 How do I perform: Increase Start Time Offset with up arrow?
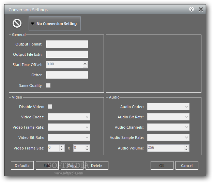(85, 63)
